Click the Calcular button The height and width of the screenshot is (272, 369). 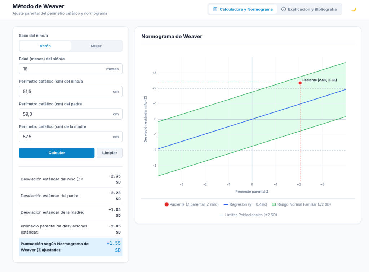click(57, 153)
